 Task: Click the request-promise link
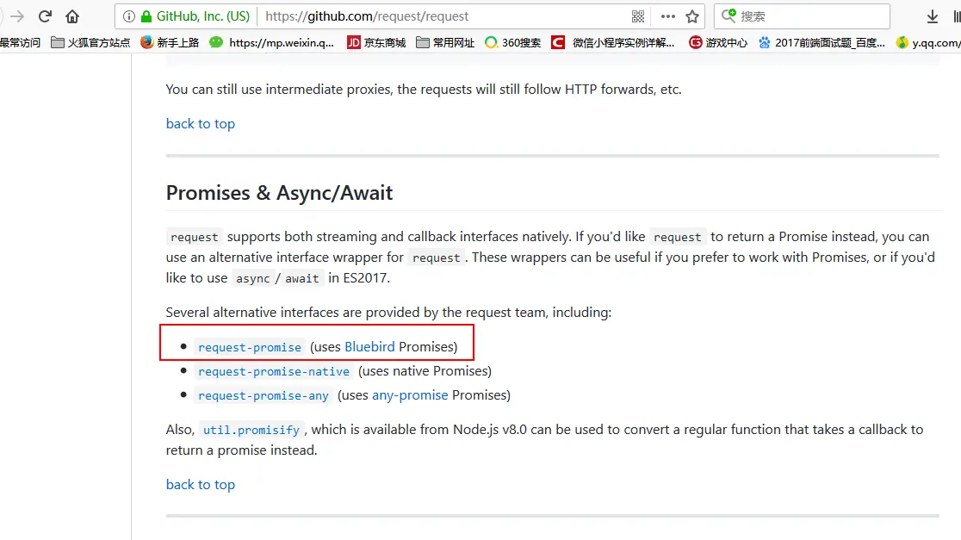(x=250, y=347)
